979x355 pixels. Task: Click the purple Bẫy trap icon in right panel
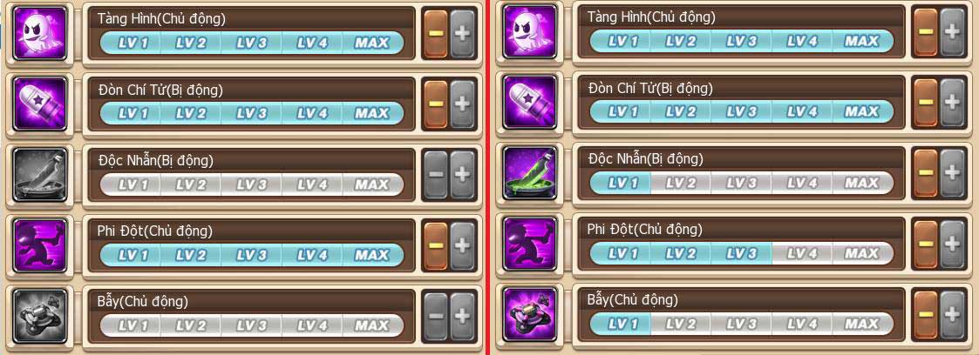529,314
